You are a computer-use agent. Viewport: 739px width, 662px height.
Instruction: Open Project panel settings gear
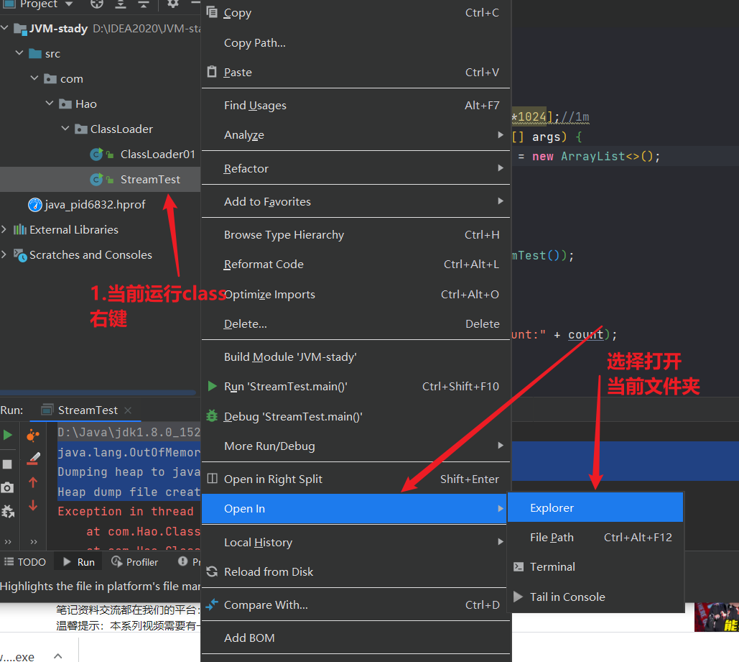click(173, 4)
